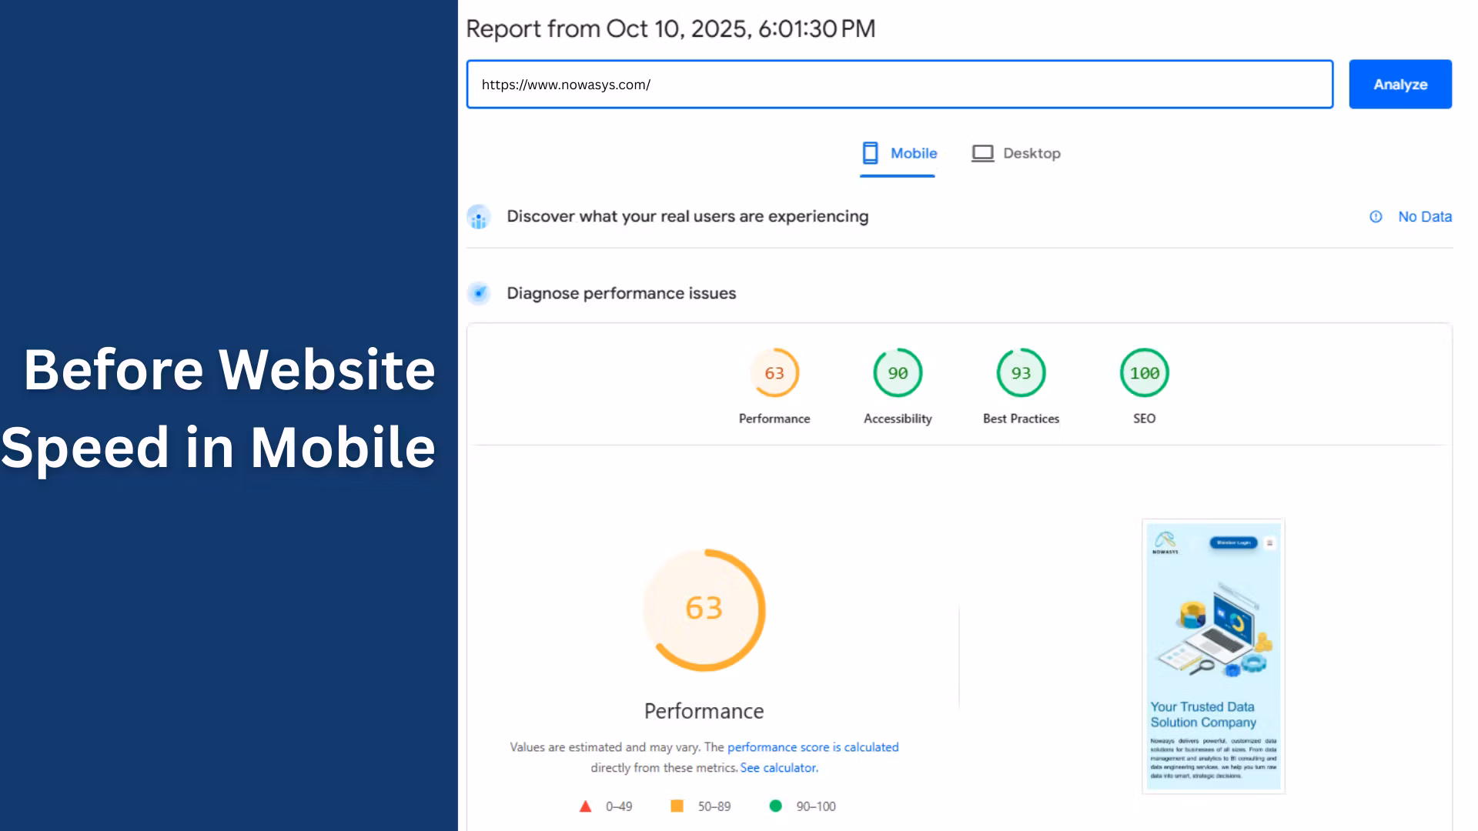Jump to Best Practices score 93 gauge
The image size is (1478, 831).
pos(1021,373)
